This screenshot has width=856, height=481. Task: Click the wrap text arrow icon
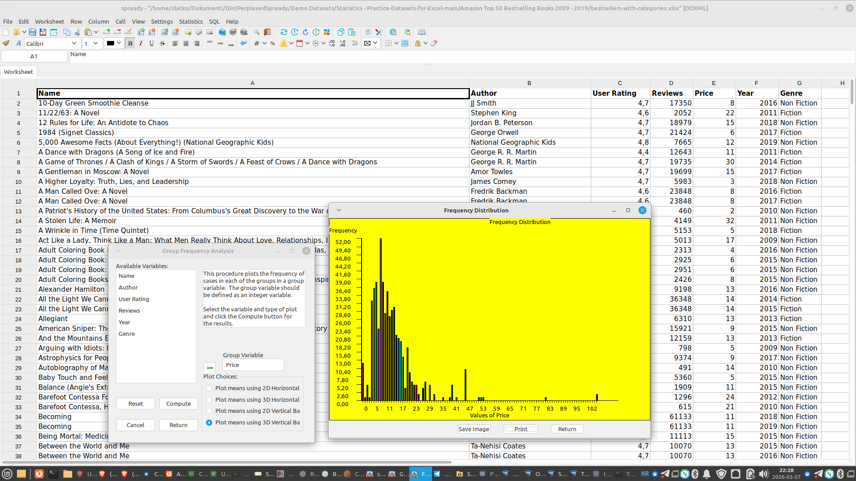(243, 43)
